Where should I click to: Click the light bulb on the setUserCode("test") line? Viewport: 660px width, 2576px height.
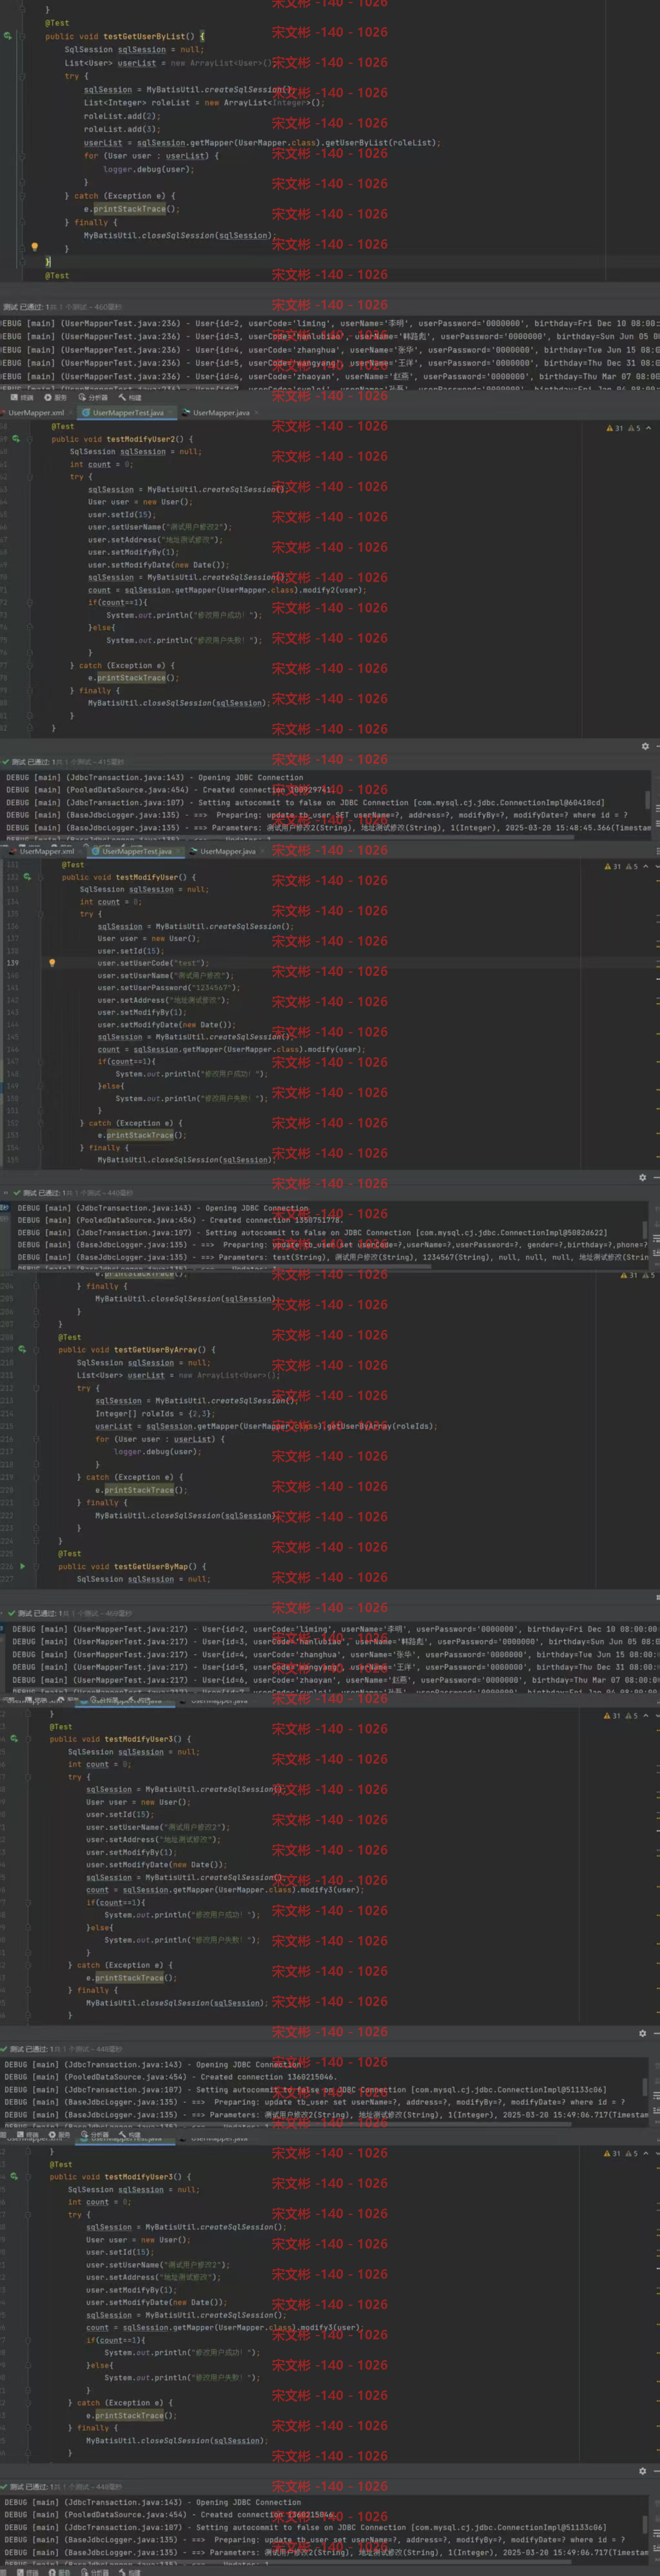(52, 963)
